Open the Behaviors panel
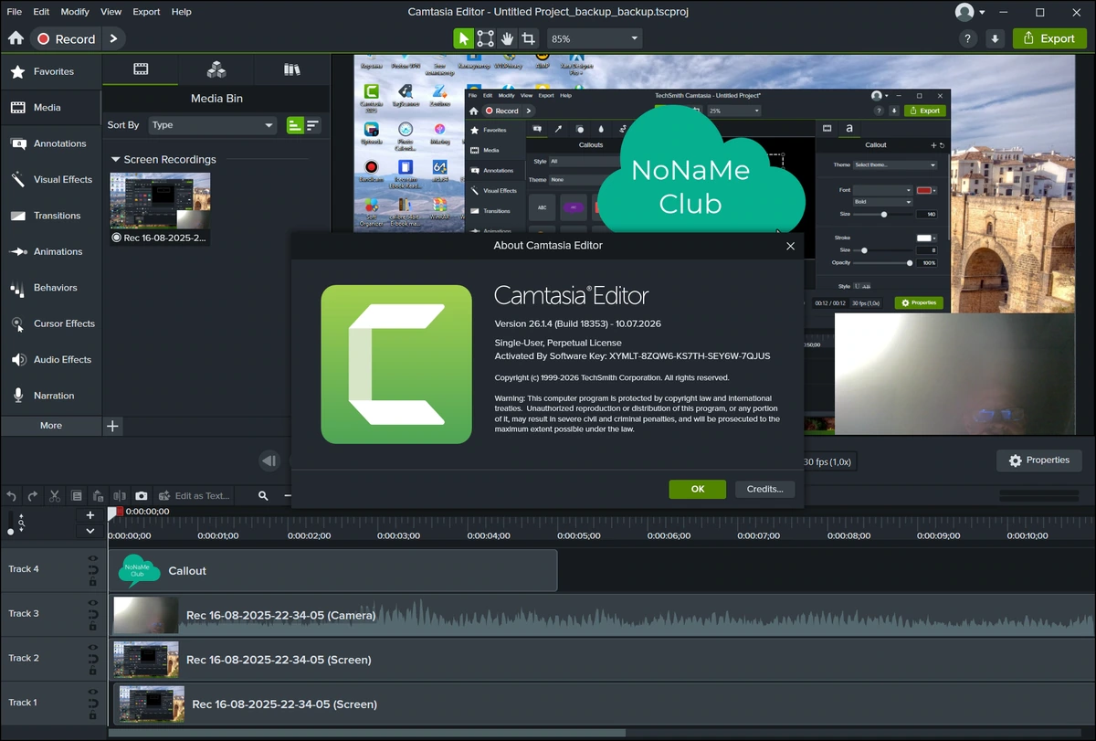Image resolution: width=1096 pixels, height=741 pixels. [x=51, y=288]
